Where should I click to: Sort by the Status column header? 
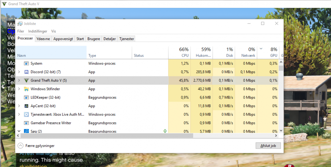(x=150, y=52)
